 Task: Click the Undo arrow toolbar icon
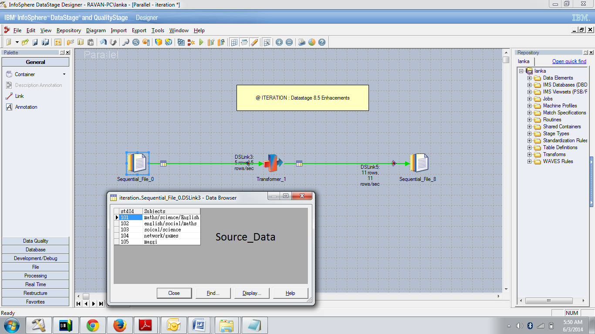(103, 42)
